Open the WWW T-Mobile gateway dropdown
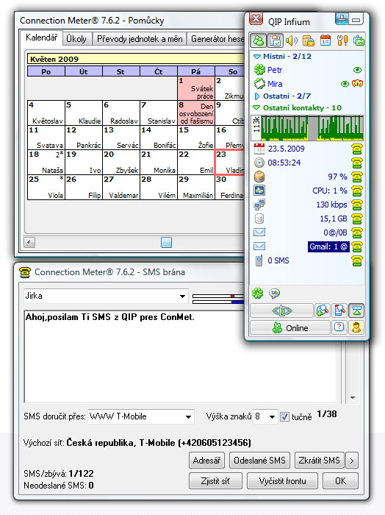Screen dimensions: 385x515 pos(188,417)
